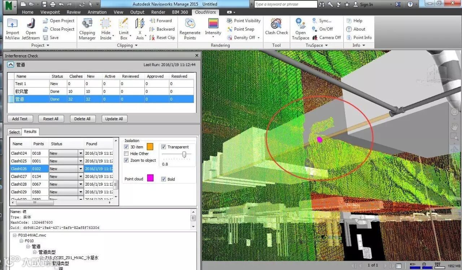Click Open TruSpace icon

[301, 29]
